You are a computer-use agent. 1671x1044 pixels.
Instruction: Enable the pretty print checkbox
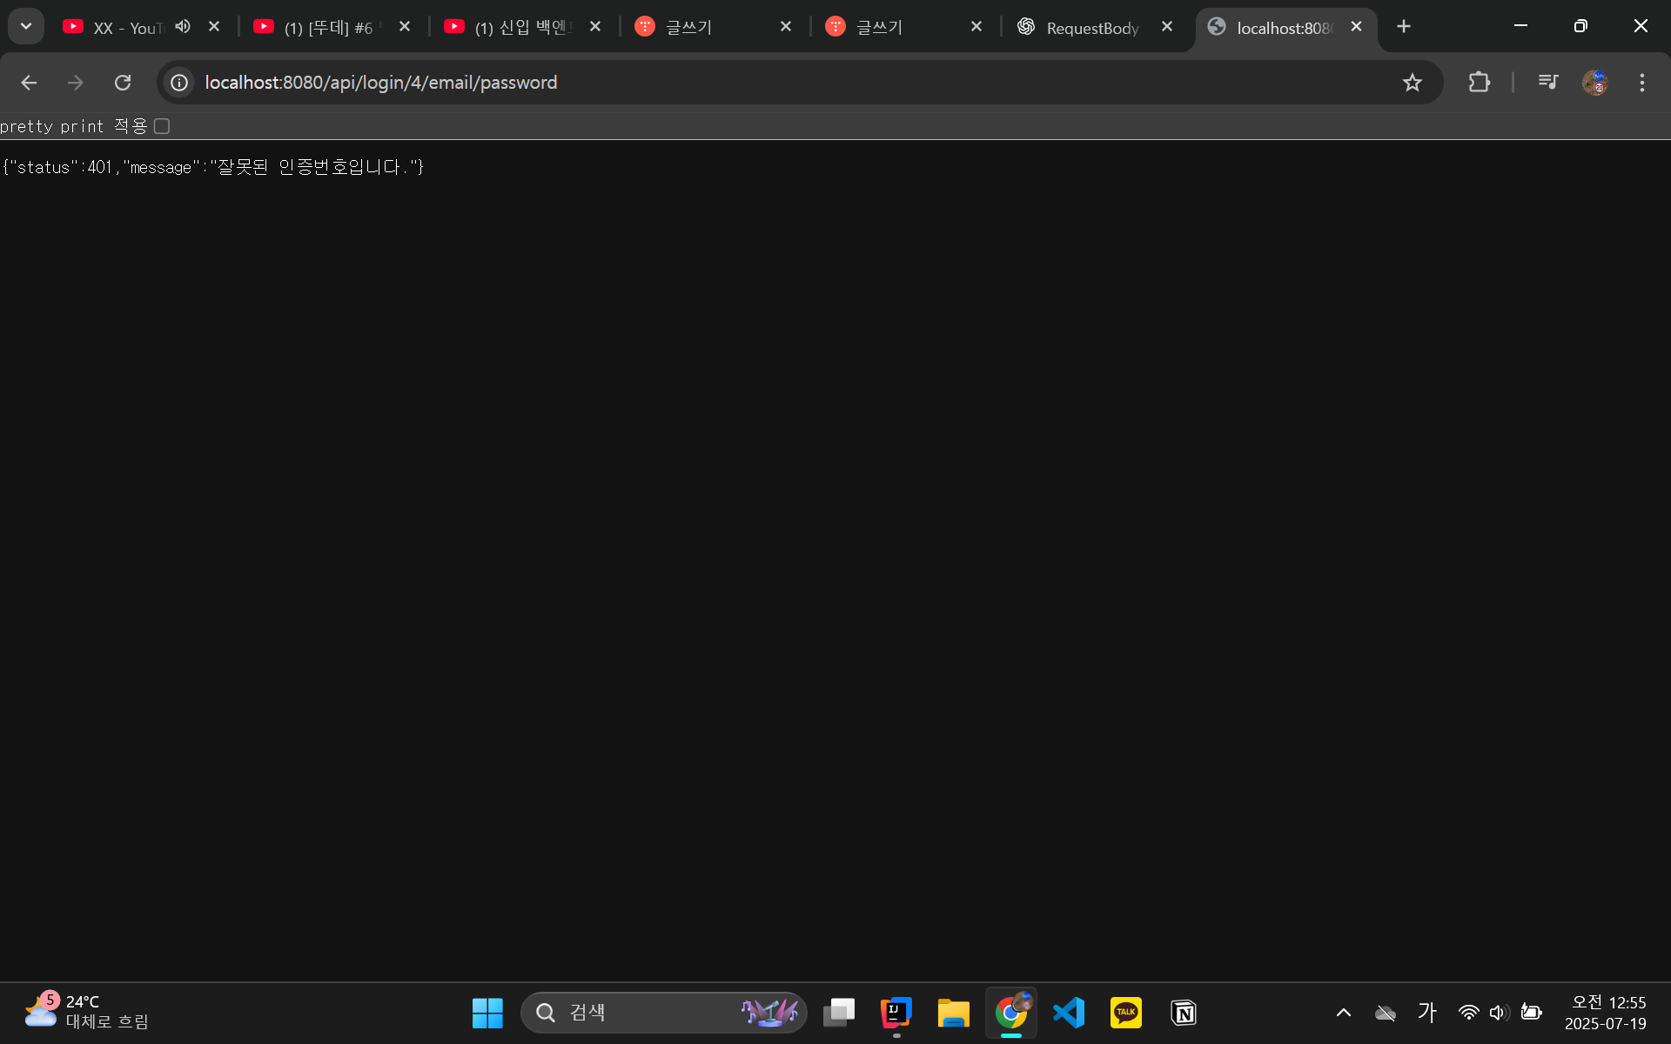pos(162,127)
